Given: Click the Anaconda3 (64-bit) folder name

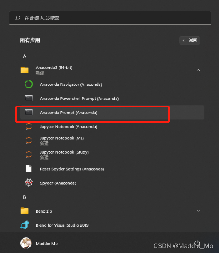Looking at the screenshot, I should pos(54,67).
